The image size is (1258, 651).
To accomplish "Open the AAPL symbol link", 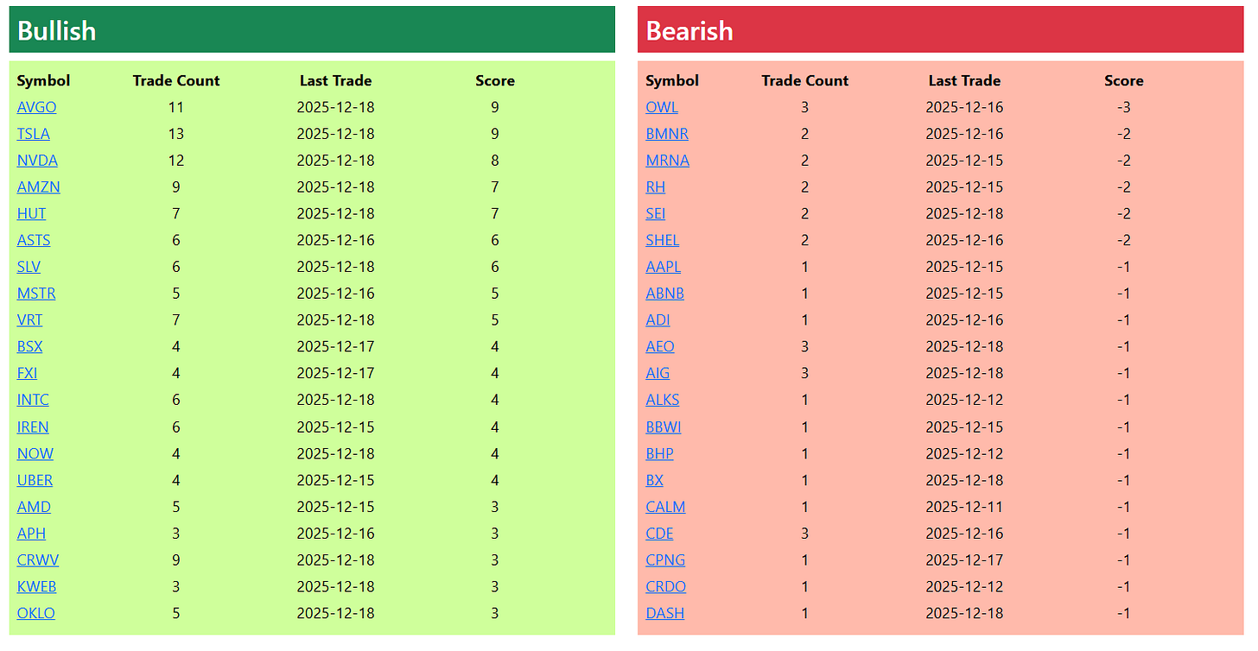I will tap(664, 268).
